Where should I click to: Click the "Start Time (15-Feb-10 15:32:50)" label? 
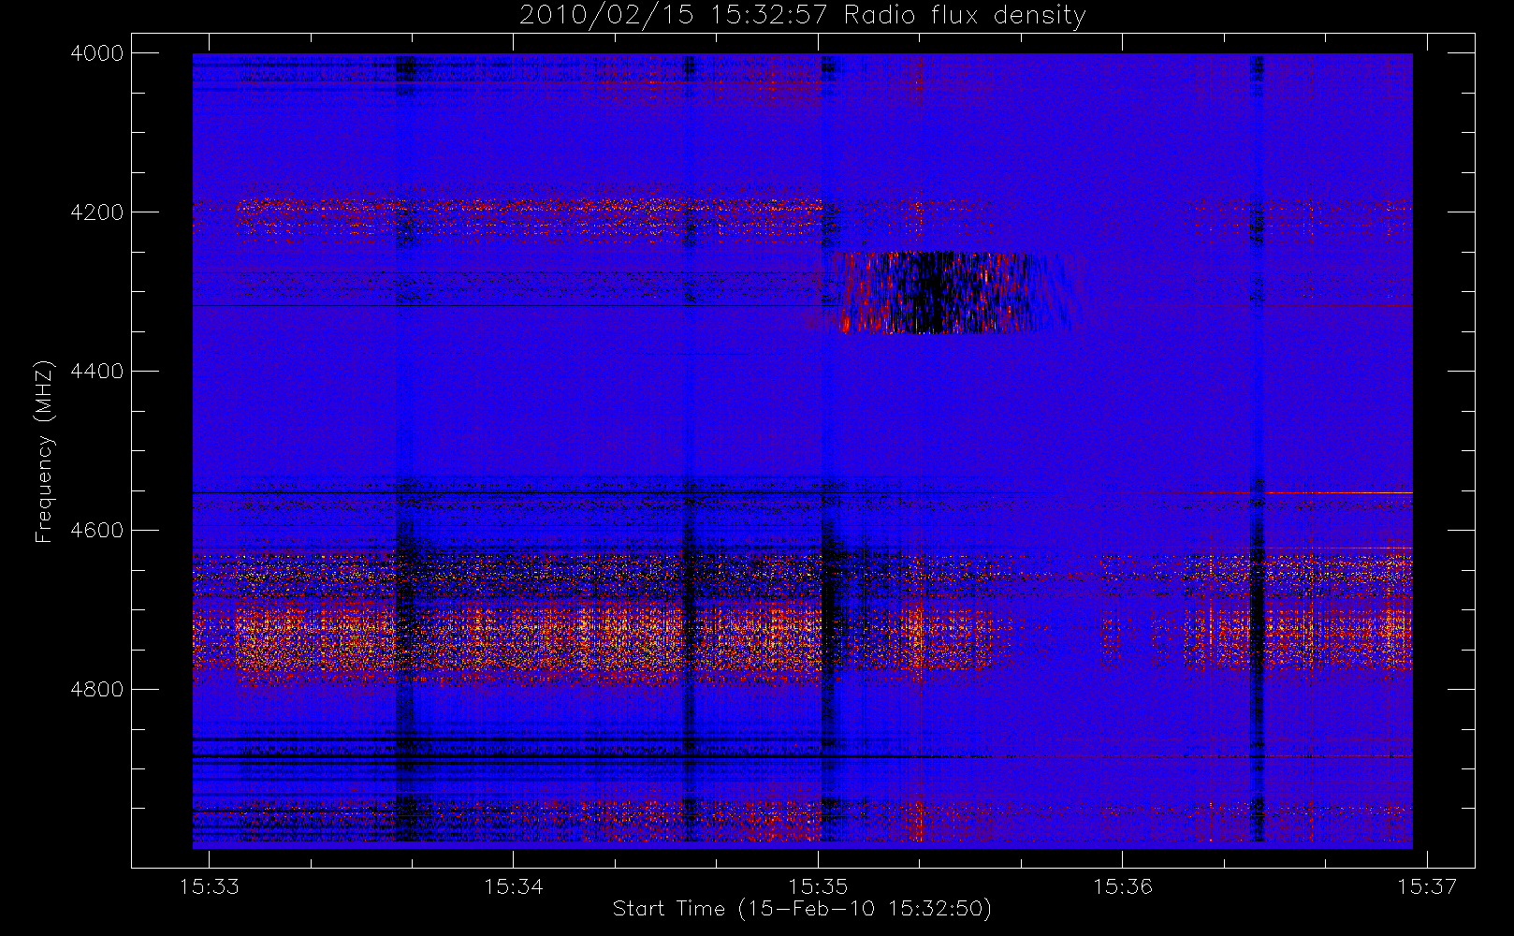click(x=802, y=909)
